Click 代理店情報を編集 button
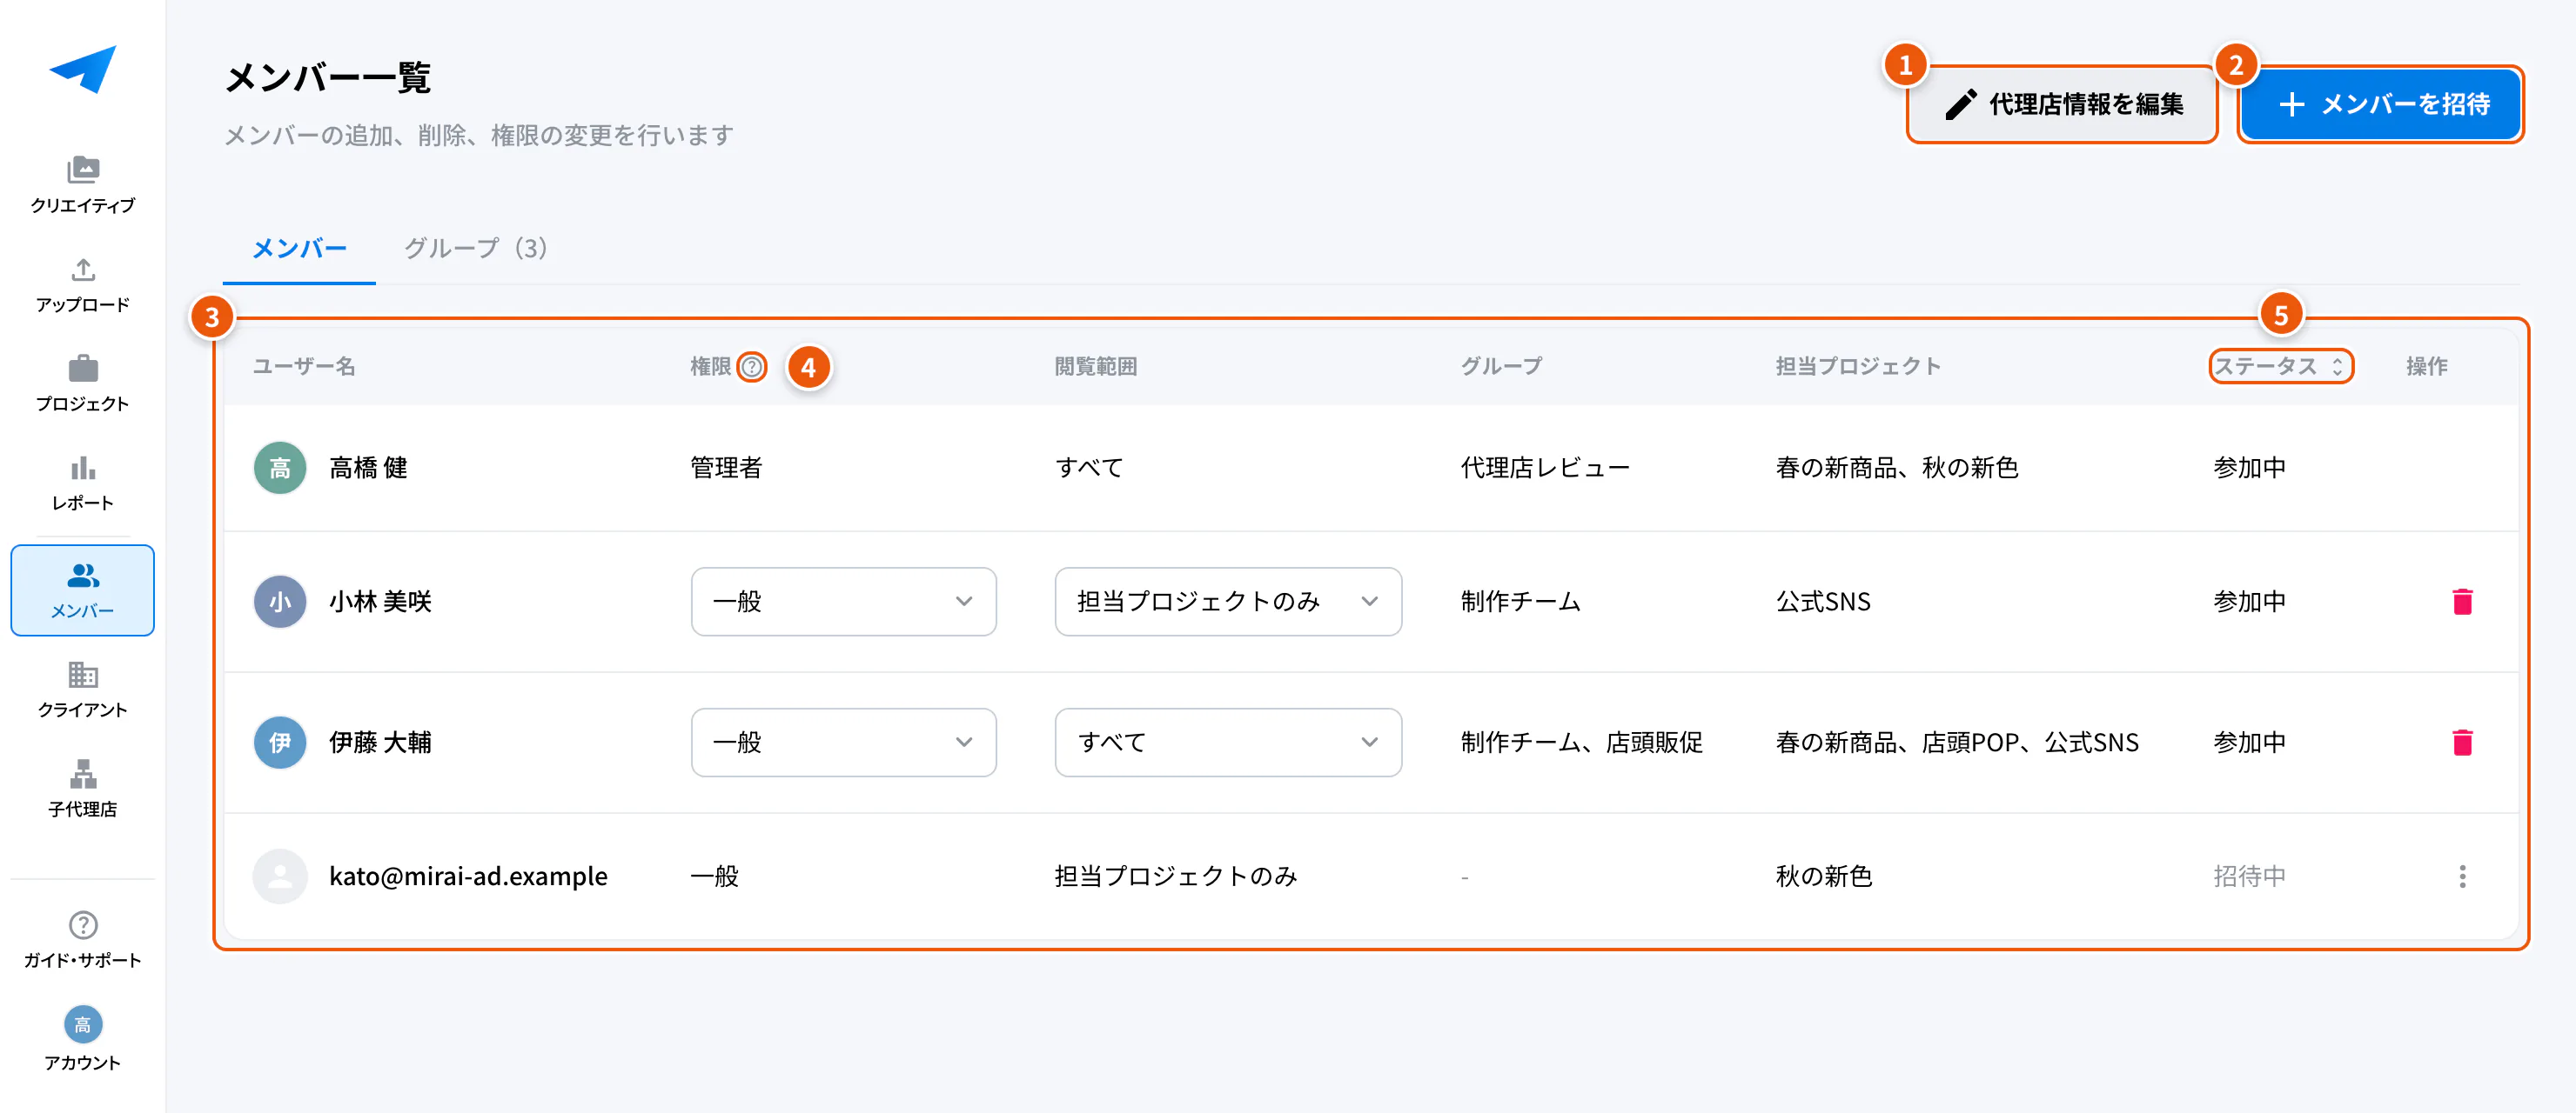Image resolution: width=2576 pixels, height=1113 pixels. coord(2062,103)
